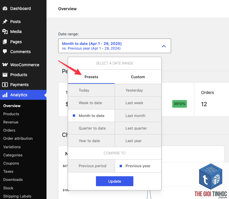Open the Month to date range selector

coord(115,46)
